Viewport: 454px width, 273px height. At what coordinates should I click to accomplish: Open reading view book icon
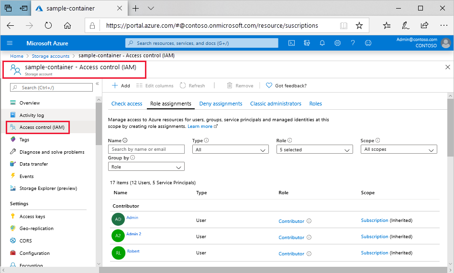(x=343, y=25)
